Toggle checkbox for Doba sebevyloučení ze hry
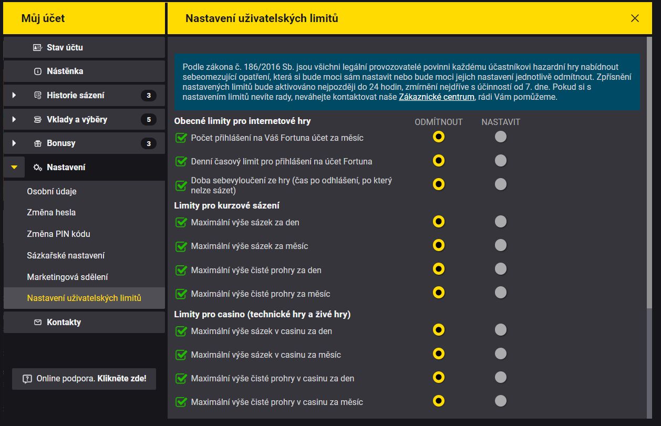661x426 pixels. [x=181, y=185]
